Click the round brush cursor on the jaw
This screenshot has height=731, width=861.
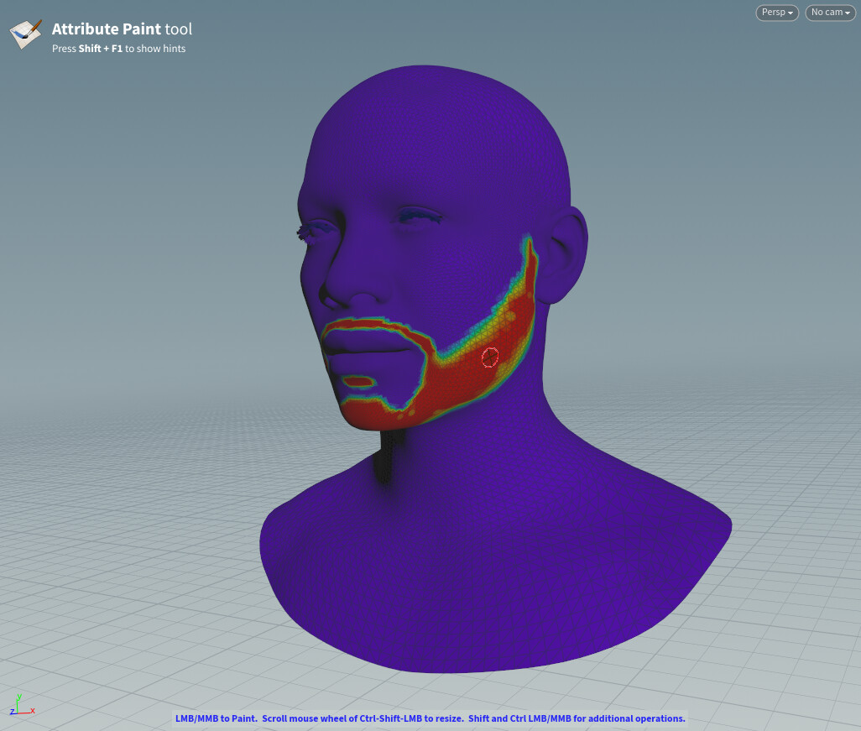490,357
